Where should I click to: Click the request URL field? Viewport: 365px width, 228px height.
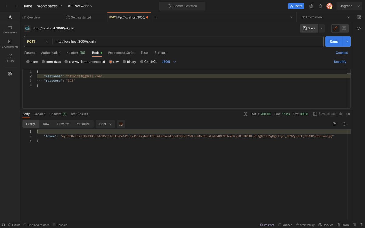coord(188,42)
